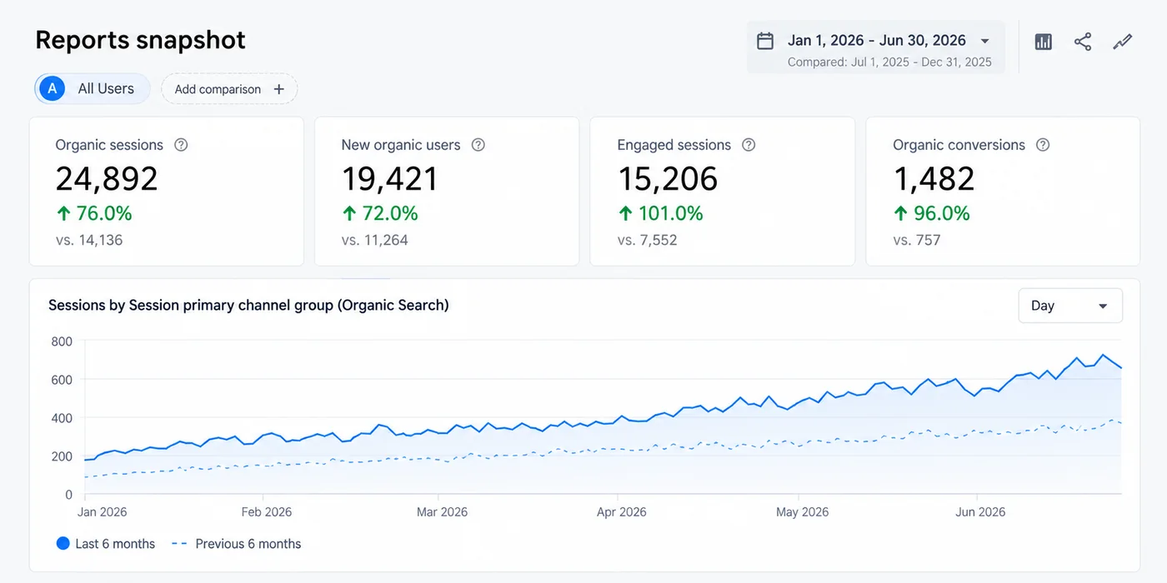The image size is (1167, 583).
Task: Show help for Engaged sessions metric
Action: [749, 145]
